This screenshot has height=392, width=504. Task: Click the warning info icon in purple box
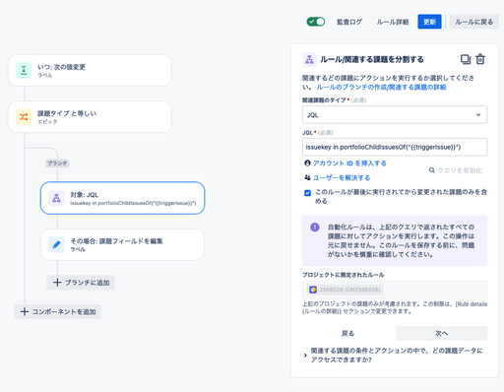coord(315,227)
